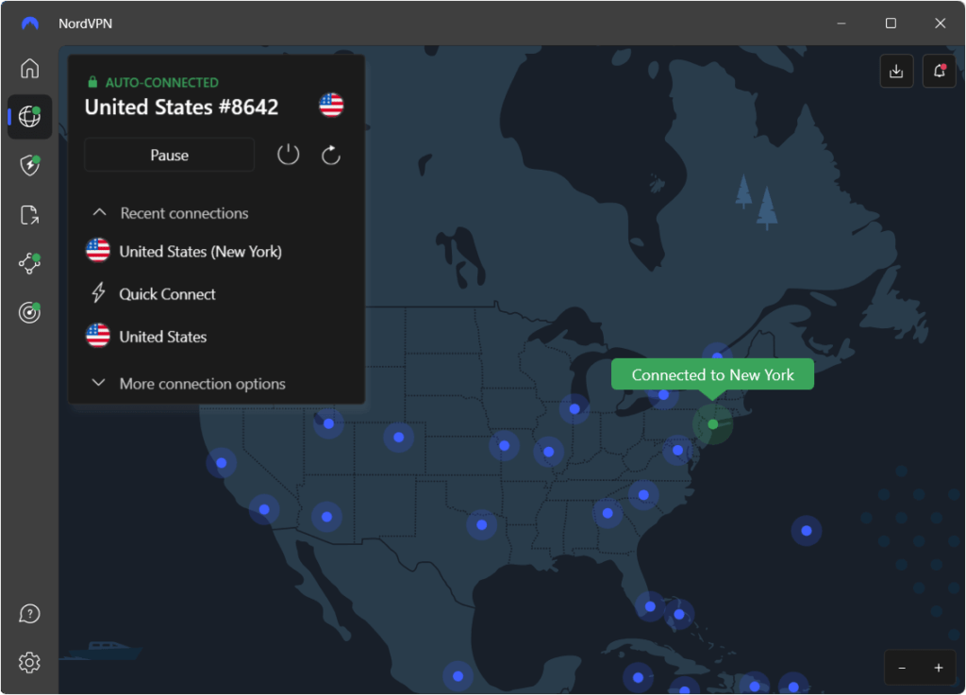966x695 pixels.
Task: Click the Connected to New York label
Action: [712, 374]
